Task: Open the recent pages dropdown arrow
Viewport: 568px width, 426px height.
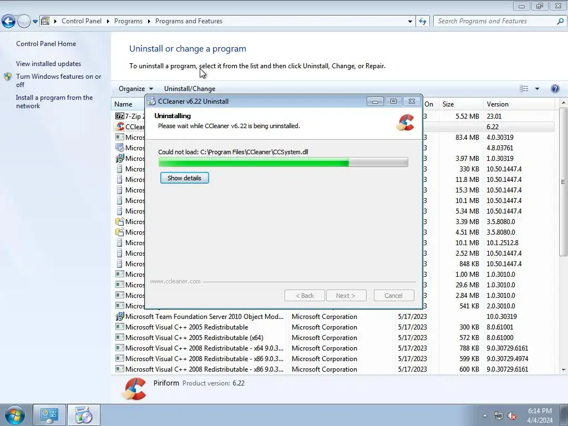Action: pos(35,22)
